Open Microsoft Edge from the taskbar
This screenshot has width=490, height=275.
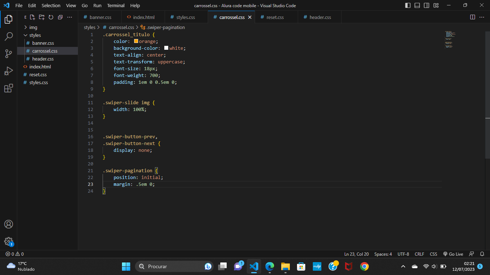(x=270, y=266)
